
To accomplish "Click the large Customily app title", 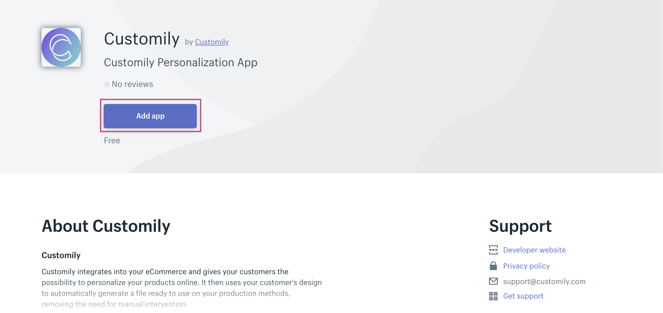I will click(x=142, y=39).
